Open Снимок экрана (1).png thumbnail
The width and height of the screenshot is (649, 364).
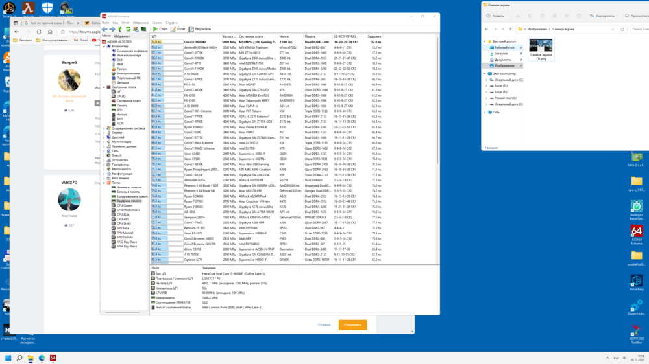pos(541,49)
